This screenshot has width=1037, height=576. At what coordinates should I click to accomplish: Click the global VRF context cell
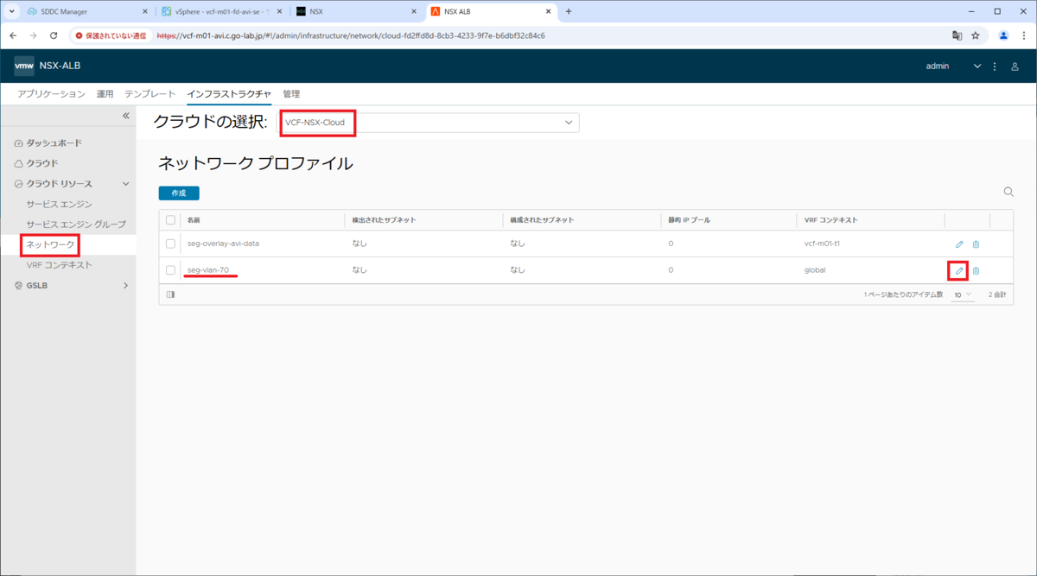(815, 270)
